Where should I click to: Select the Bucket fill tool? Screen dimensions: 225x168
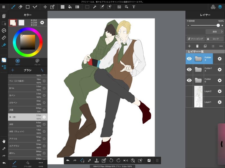pos(70,7)
